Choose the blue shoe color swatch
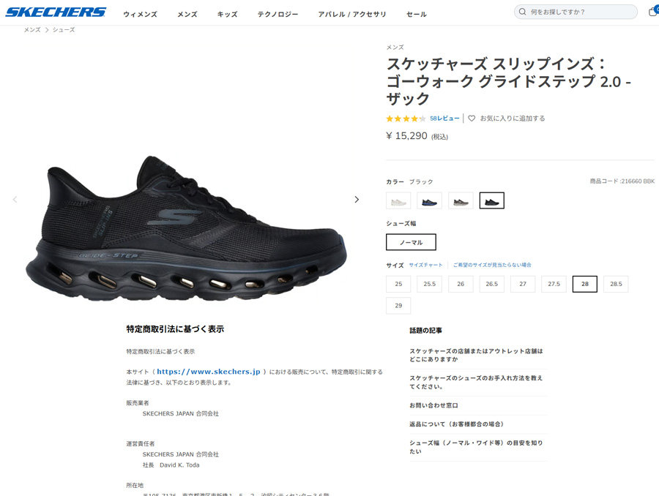Viewport: 659px width, 496px height. [x=430, y=200]
